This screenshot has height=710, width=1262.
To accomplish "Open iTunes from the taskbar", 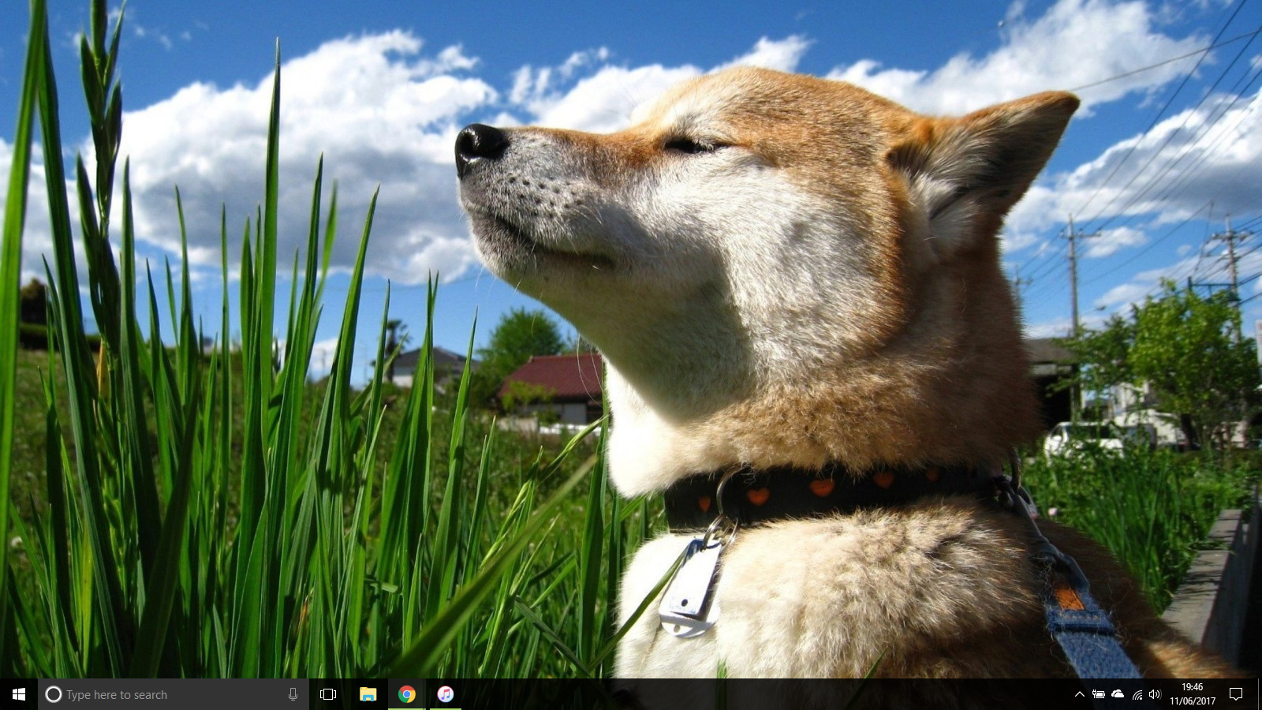I will pos(446,694).
